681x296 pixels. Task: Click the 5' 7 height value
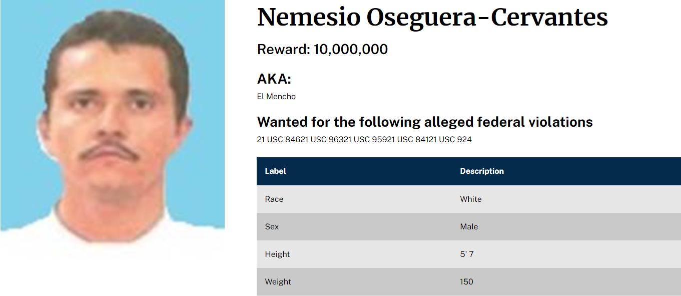(467, 254)
